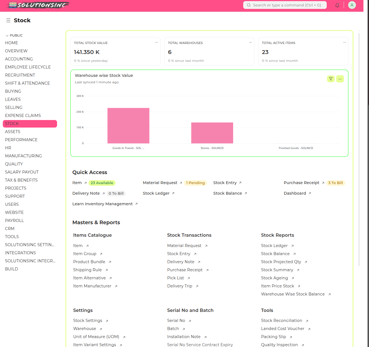The image size is (369, 347).
Task: Click the search magnifier icon
Action: coord(249,5)
